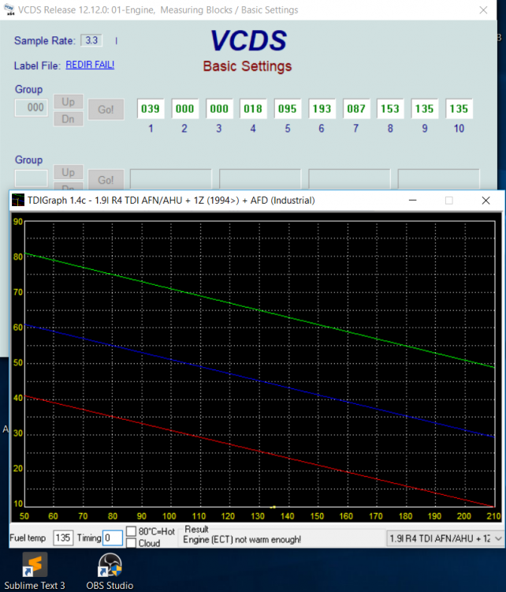The height and width of the screenshot is (592, 506).
Task: Select measuring value 000 in field 2
Action: pyautogui.click(x=184, y=109)
